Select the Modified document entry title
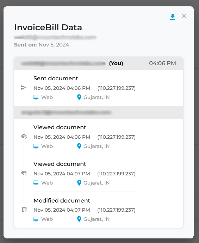This screenshot has height=243, width=199. coord(62,200)
